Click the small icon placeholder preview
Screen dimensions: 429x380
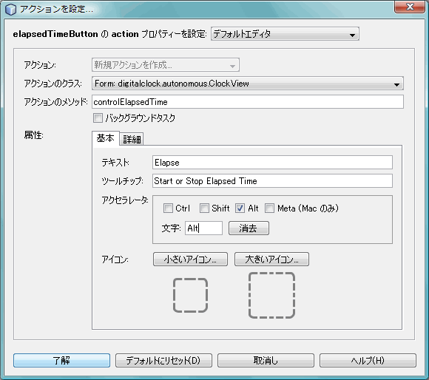pos(190,295)
